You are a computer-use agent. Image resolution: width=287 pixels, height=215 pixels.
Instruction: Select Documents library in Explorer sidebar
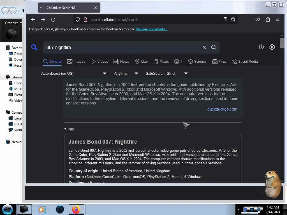coord(16,83)
